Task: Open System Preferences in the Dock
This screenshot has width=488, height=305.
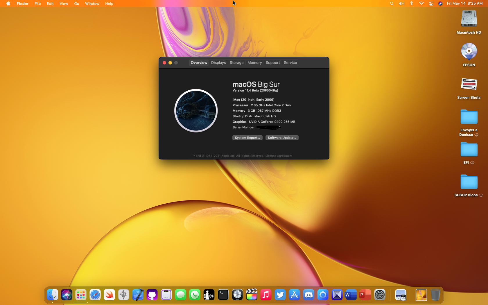Action: point(380,295)
